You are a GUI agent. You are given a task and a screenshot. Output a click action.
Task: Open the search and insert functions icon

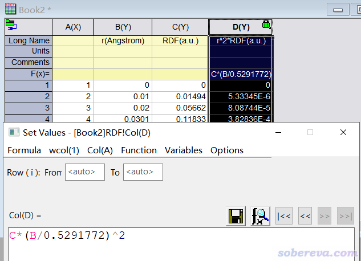click(261, 216)
